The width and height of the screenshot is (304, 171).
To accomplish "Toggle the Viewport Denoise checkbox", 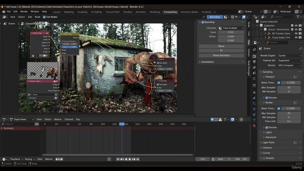I will (x=267, y=98).
